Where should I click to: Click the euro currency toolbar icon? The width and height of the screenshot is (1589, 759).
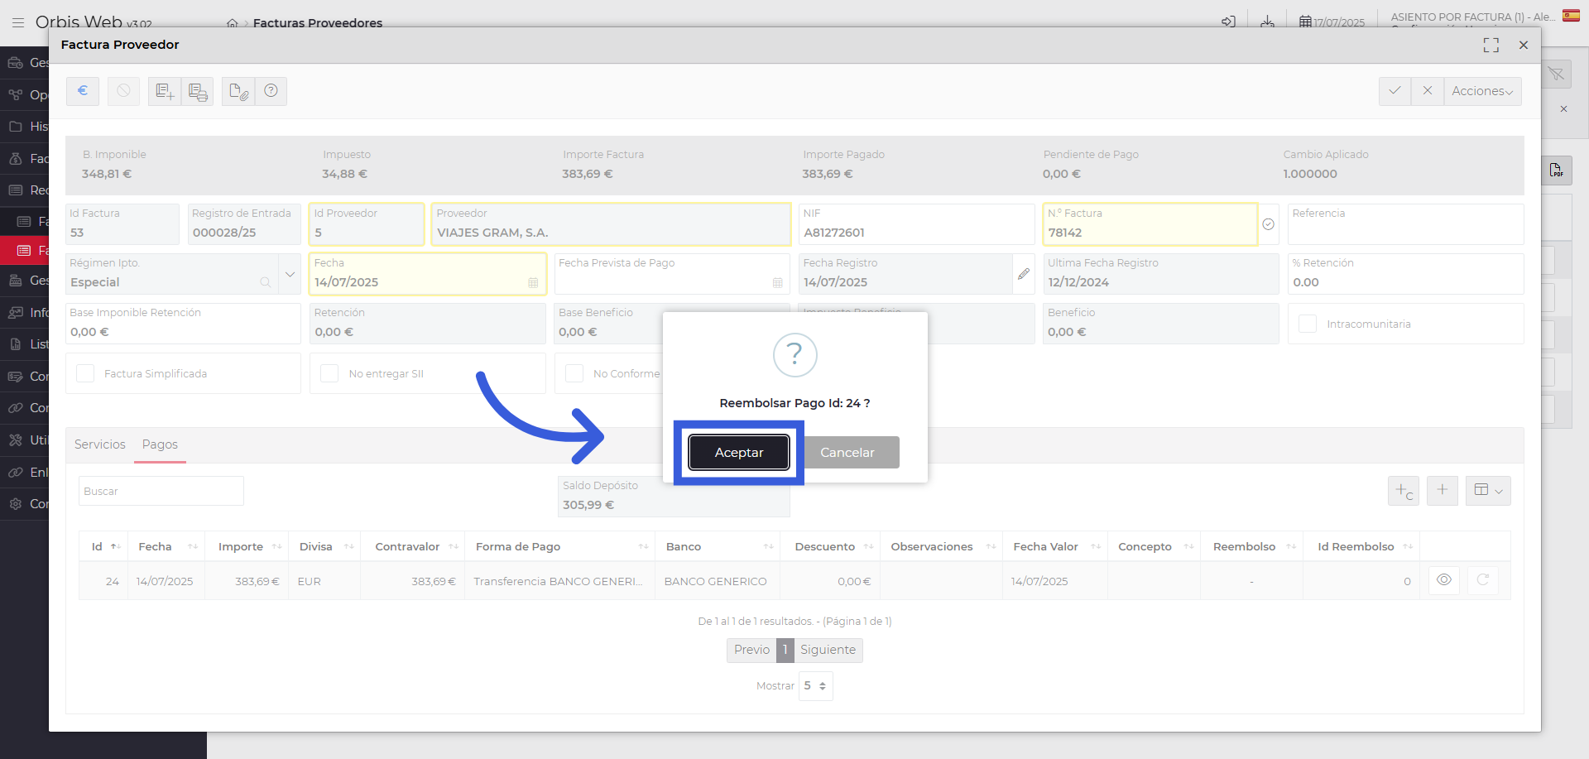tap(83, 91)
